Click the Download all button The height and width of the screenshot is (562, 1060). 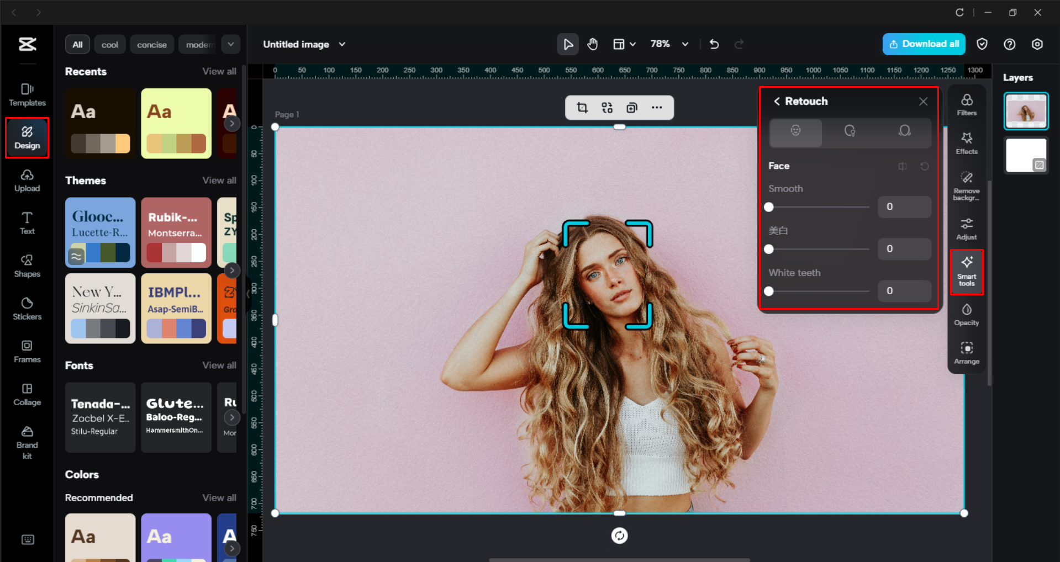(923, 44)
